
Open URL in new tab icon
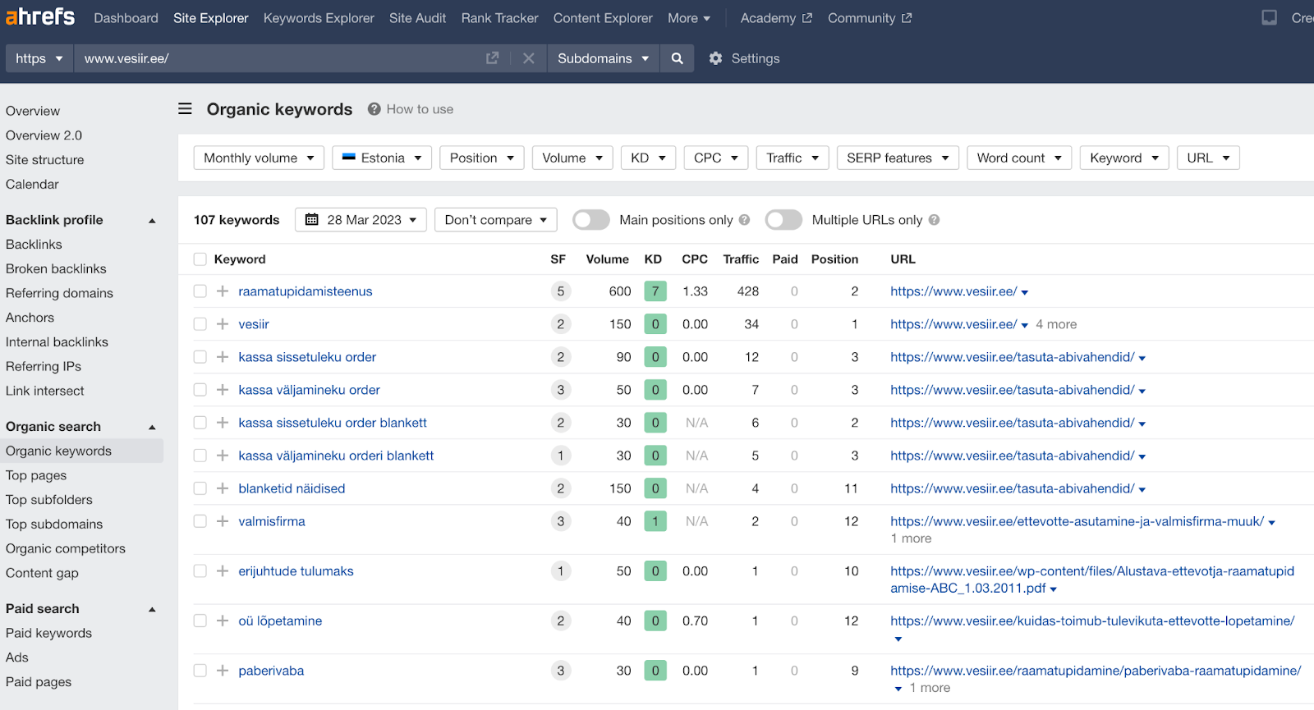(492, 58)
